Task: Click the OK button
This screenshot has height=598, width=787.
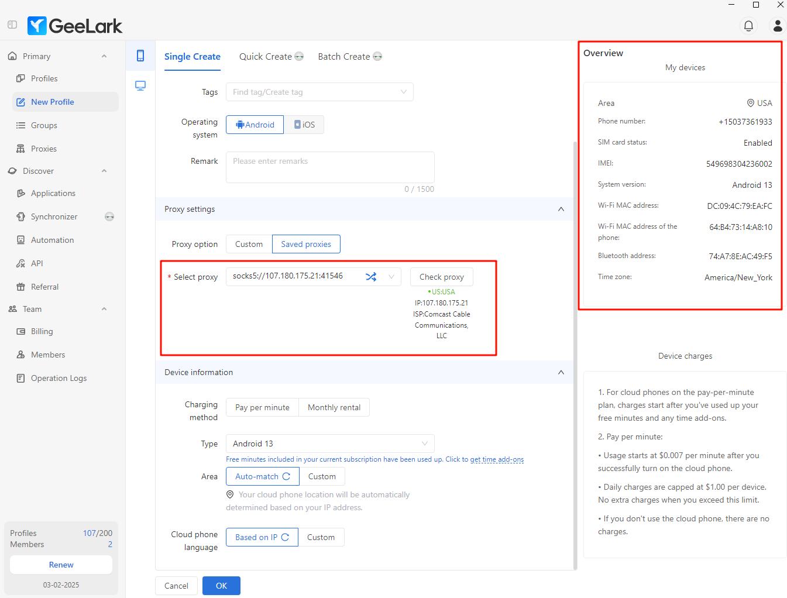Action: pyautogui.click(x=221, y=586)
